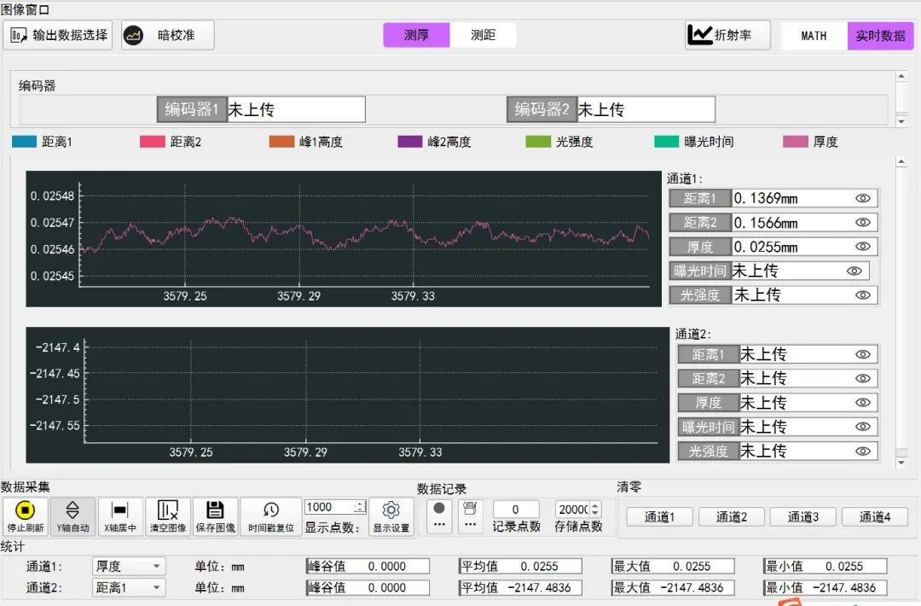The image size is (921, 606).
Task: Change 通道2 statistic from 距离1 dropdown
Action: pyautogui.click(x=128, y=587)
